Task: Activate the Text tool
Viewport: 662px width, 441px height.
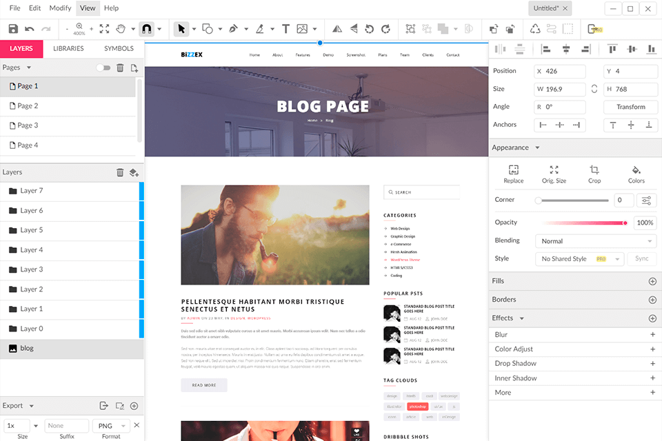Action: click(x=285, y=28)
